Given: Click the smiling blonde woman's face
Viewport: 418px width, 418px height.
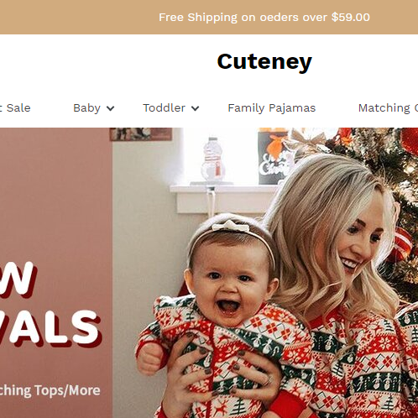Looking at the screenshot, I should (x=360, y=241).
